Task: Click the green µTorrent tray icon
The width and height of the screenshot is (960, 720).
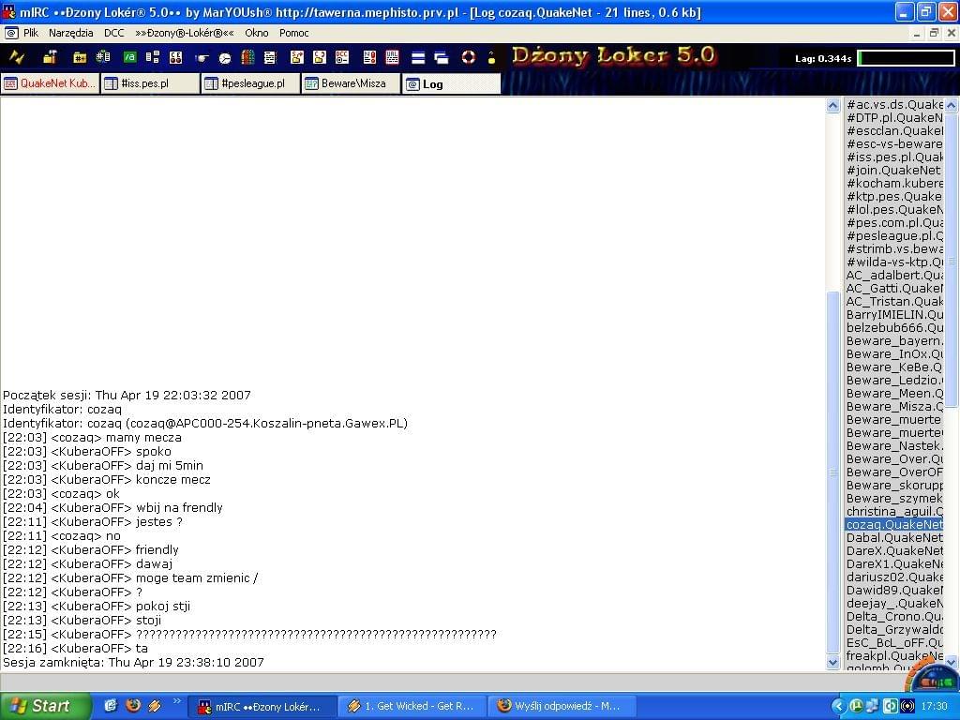Action: [x=856, y=706]
